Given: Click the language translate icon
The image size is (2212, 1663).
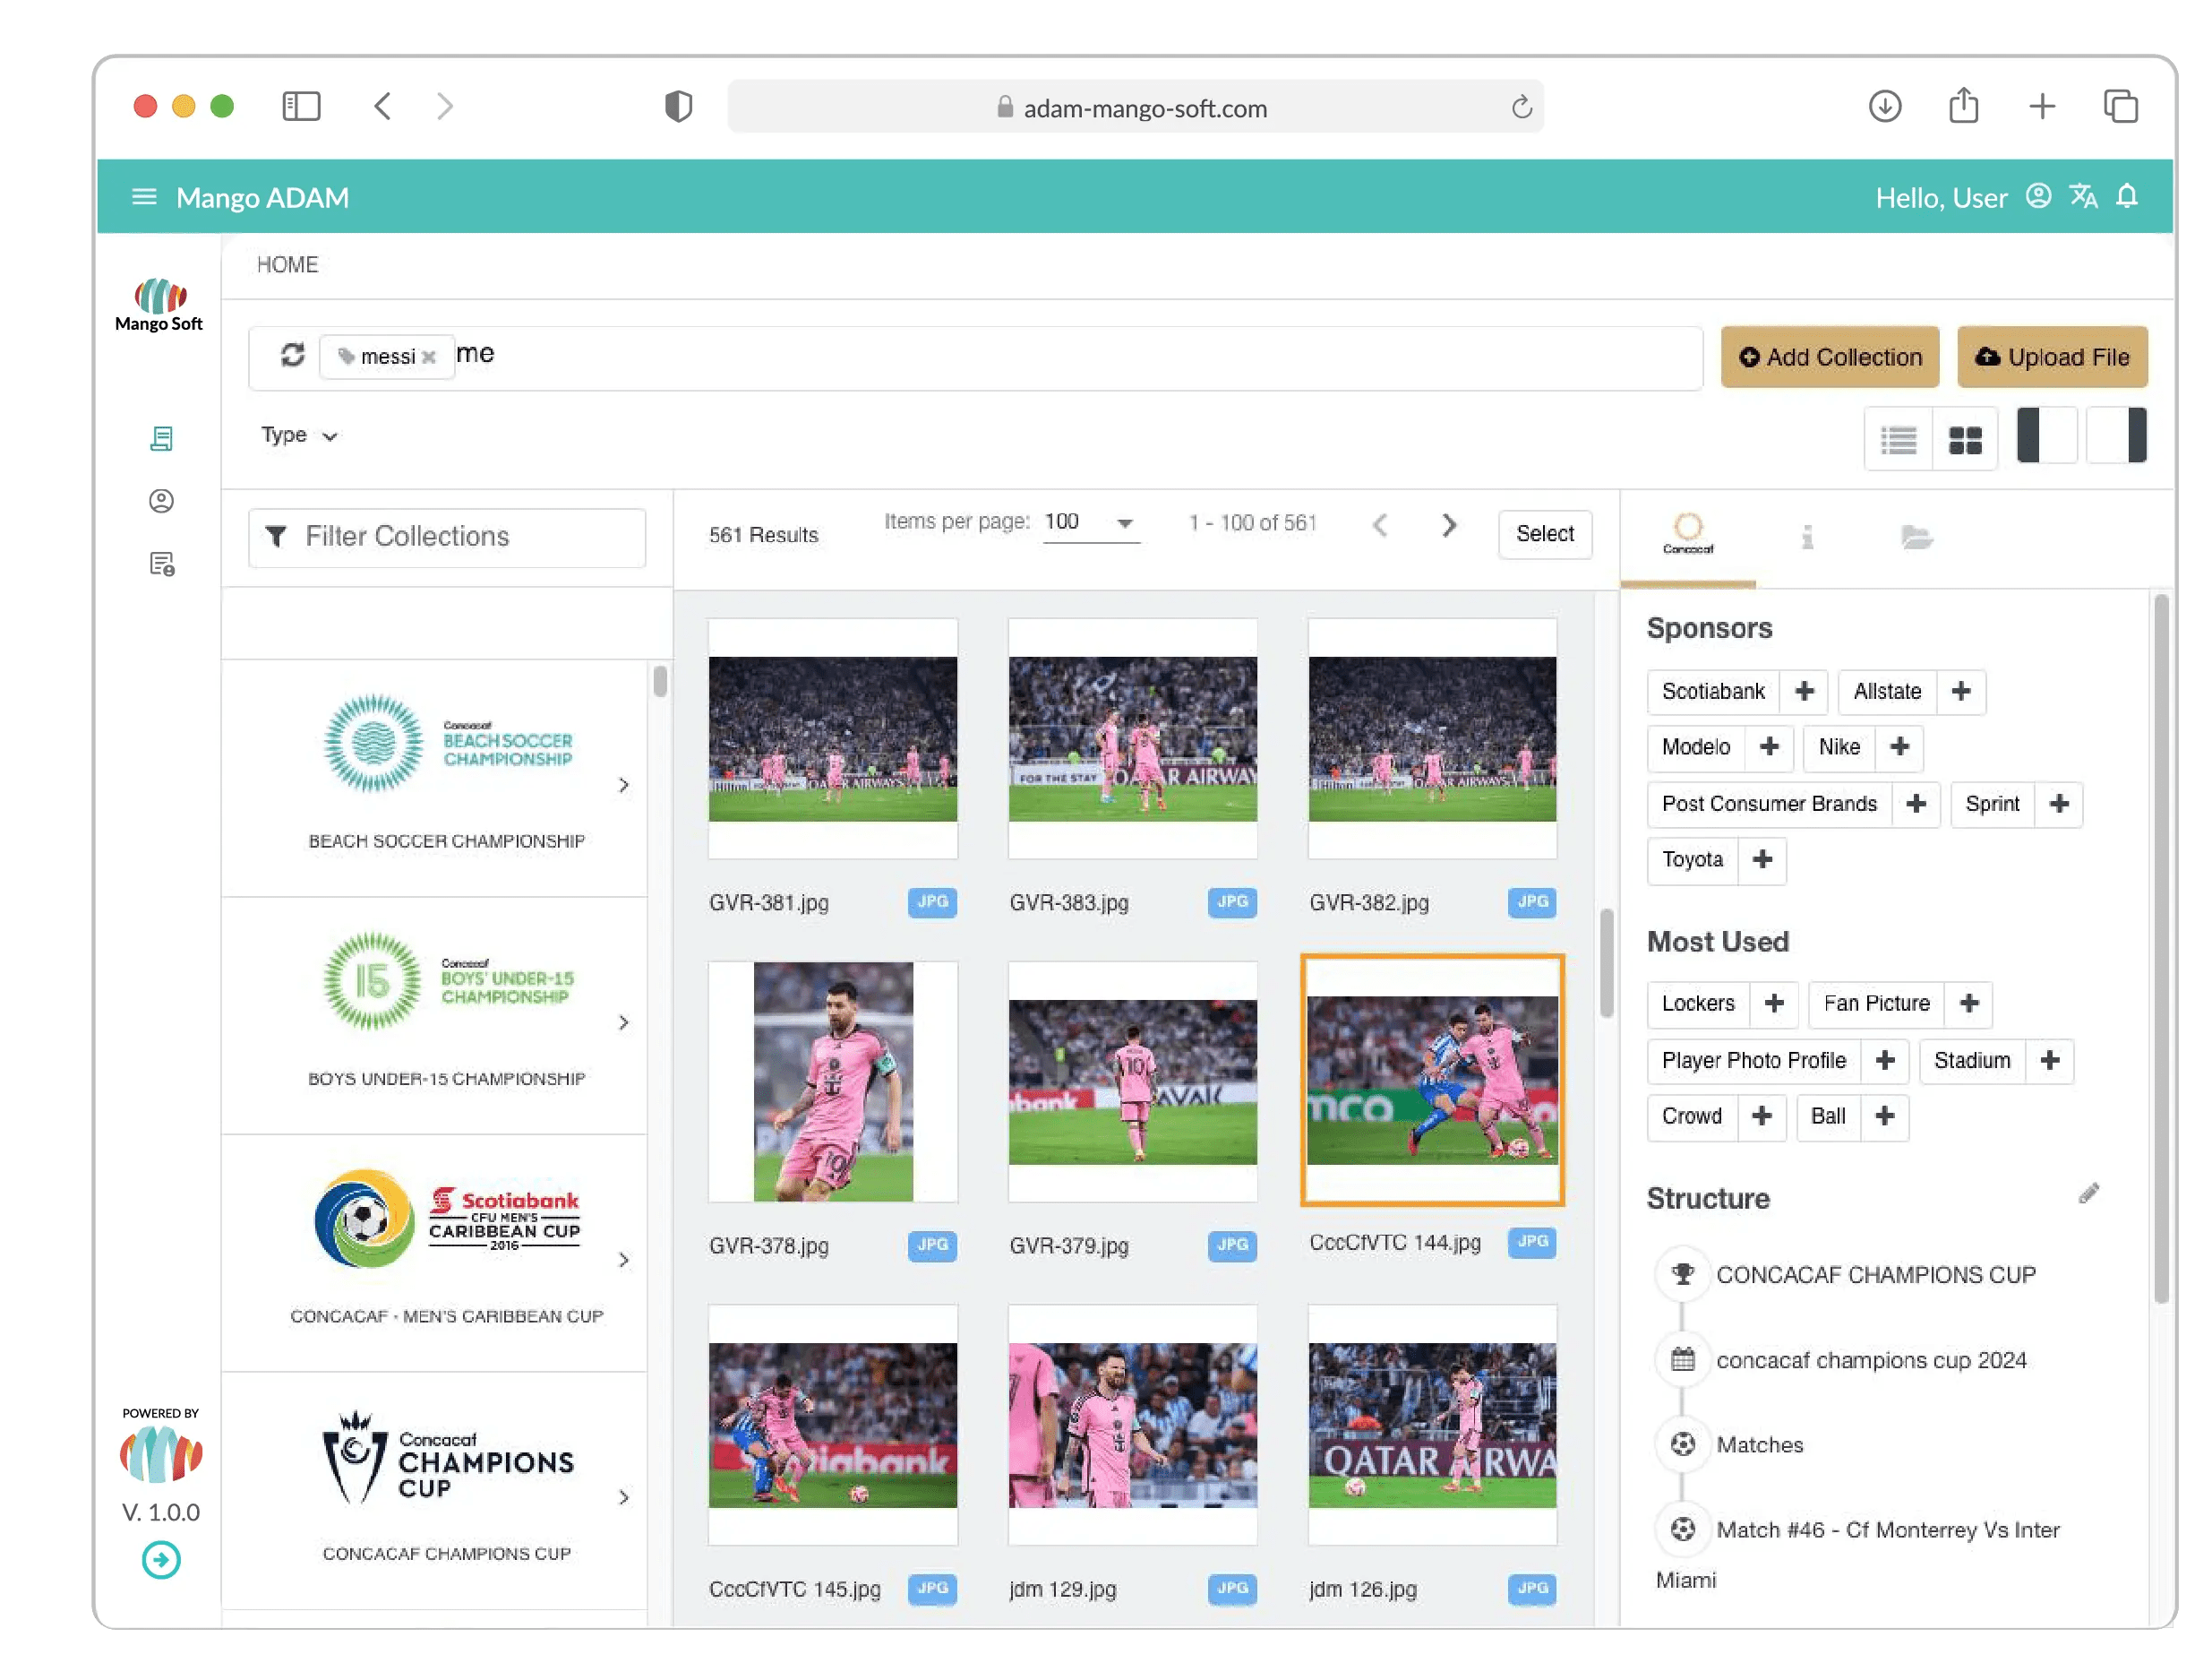Looking at the screenshot, I should pyautogui.click(x=2083, y=196).
